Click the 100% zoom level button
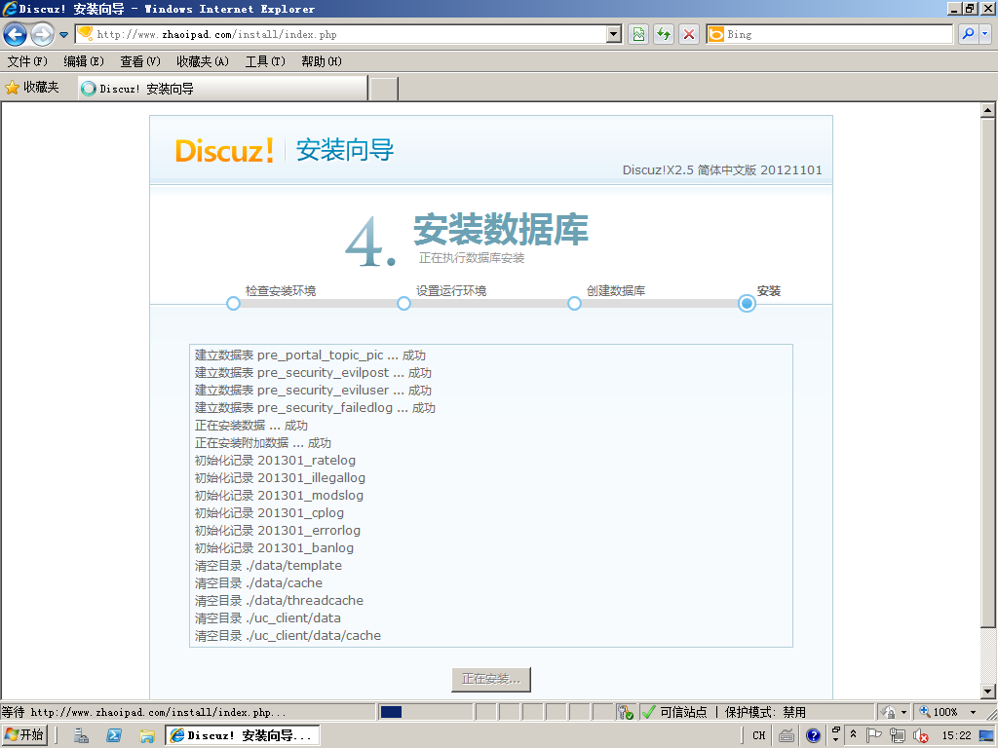The width and height of the screenshot is (998, 748). 939,712
